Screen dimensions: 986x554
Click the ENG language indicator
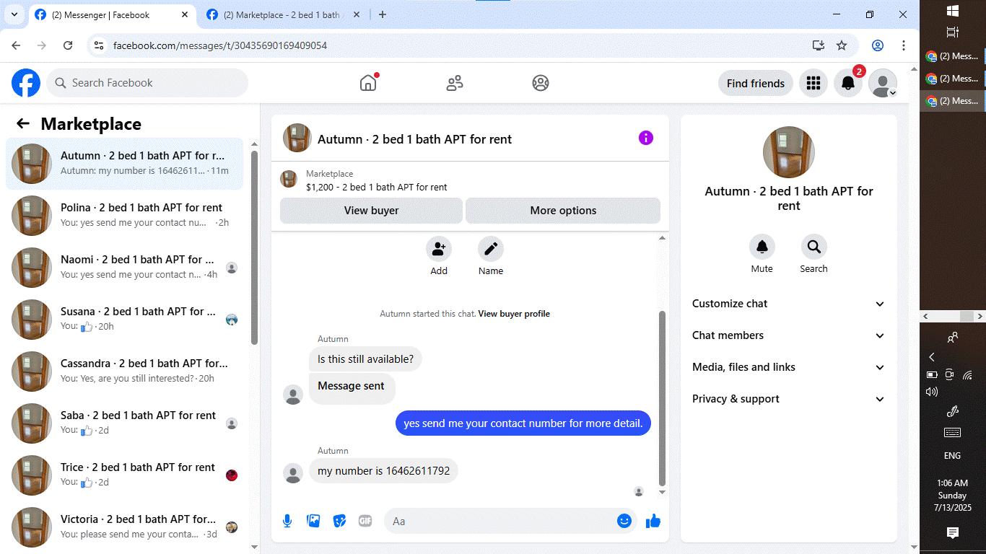pyautogui.click(x=952, y=456)
